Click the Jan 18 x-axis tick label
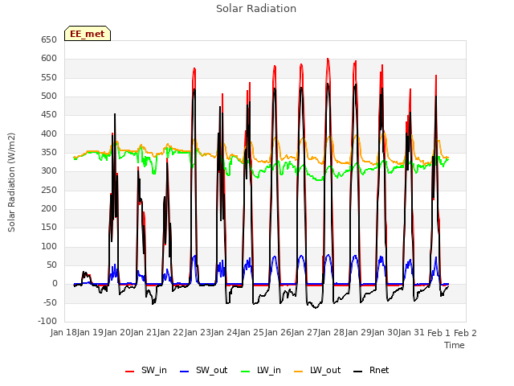The image size is (514, 386). point(63,333)
